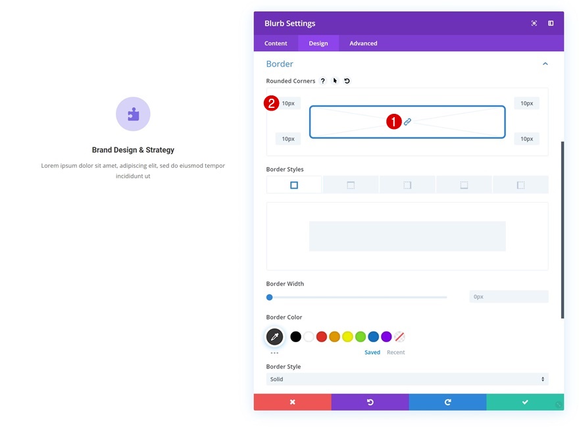Viewport: 579px width, 427px height.
Task: Pick the yellow color swatch
Action: pyautogui.click(x=347, y=336)
